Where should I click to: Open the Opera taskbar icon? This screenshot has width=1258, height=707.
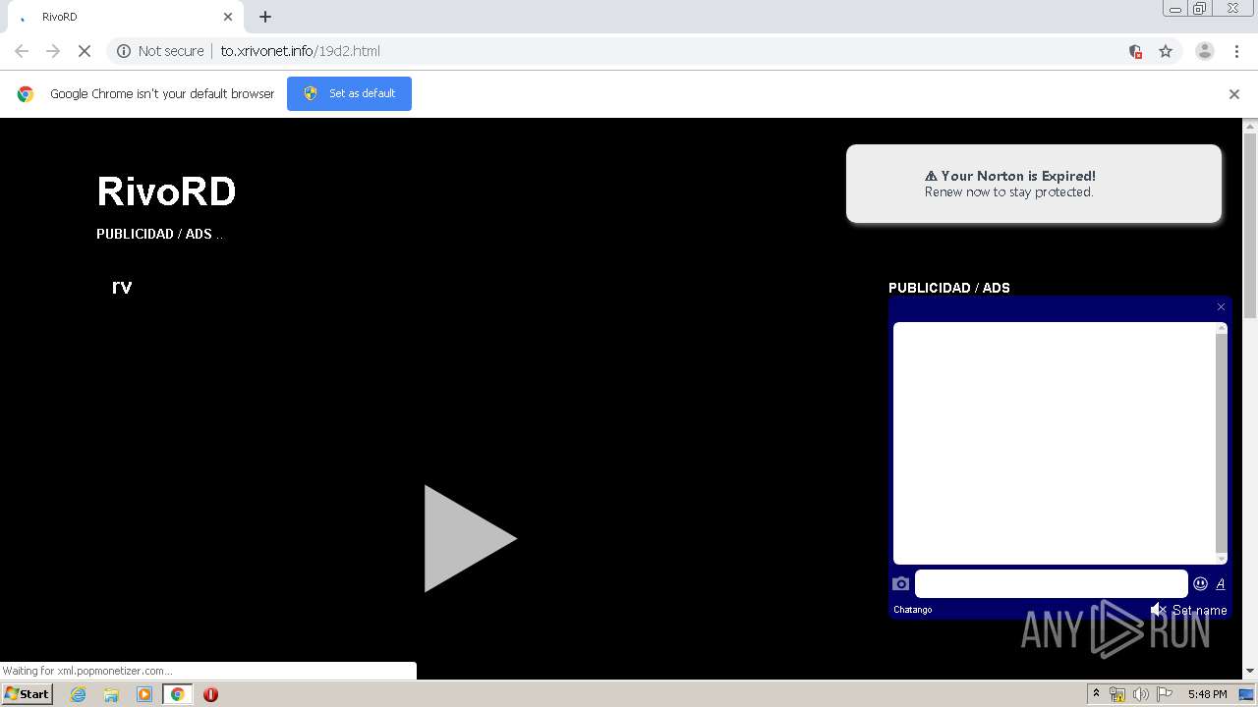click(x=210, y=694)
